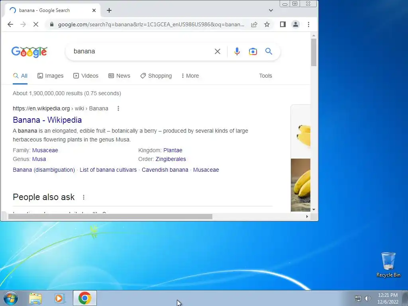The image size is (408, 306).
Task: Click the top banana image thumbnail
Action: [300, 131]
